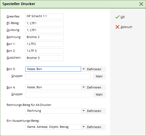Open the Ein-/Auszahlungs-Beleg dropdown arrow

coord(84,127)
